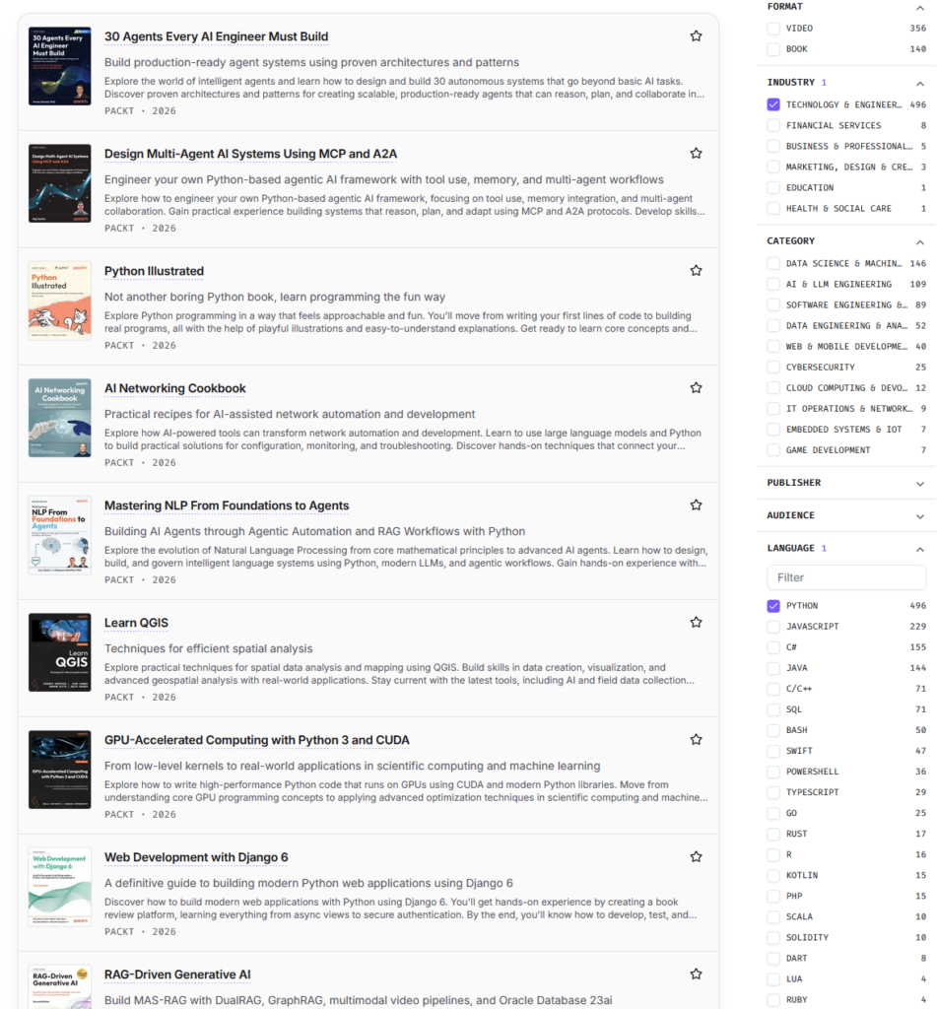Open Design Multi-Agent AI Systems cover image
The width and height of the screenshot is (937, 1009).
(x=60, y=183)
